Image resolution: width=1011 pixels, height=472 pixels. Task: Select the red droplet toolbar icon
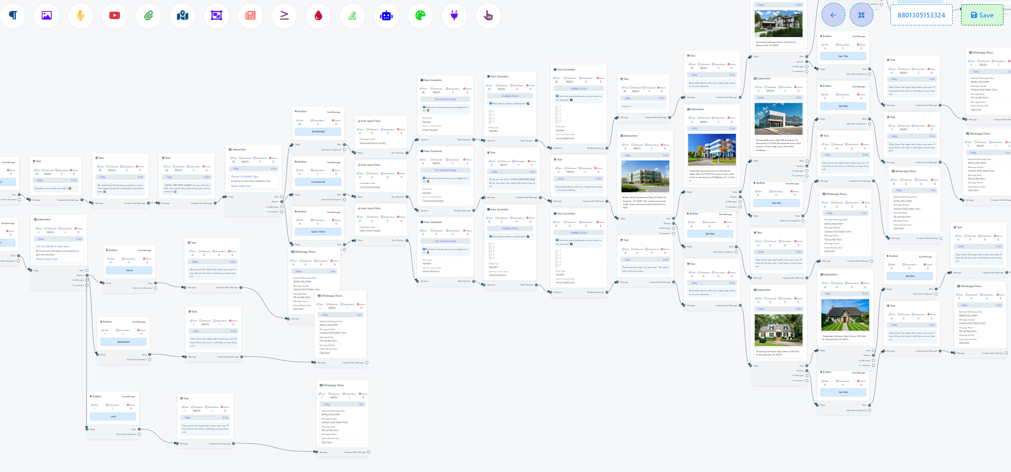coord(318,15)
